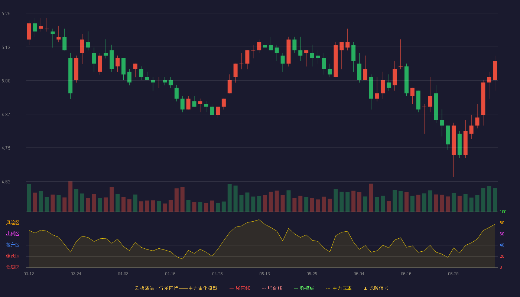Click the green 100 indicator scale value
520x297 pixels.
pos(503,212)
